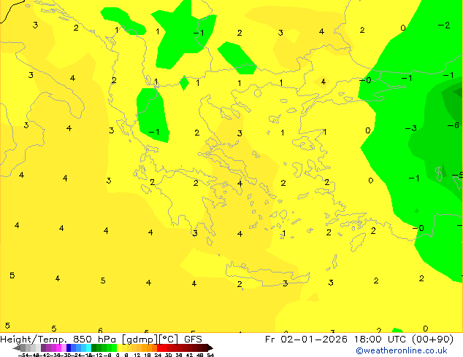Click the '−2' temperature value on map
Screen dimensions: 463x357
(x=444, y=25)
